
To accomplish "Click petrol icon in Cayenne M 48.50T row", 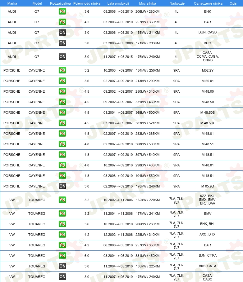I will tap(62, 123).
